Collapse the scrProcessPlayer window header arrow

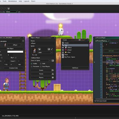coord(94,38)
